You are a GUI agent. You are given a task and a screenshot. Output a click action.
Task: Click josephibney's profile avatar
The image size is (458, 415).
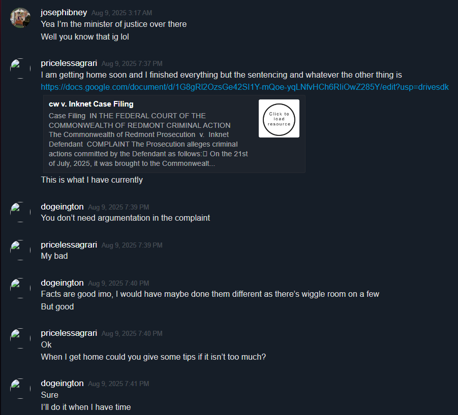click(x=20, y=18)
